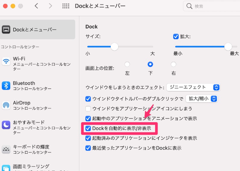240x171 pixels.
Task: Click the Dock サイズ slider knob
Action: pyautogui.click(x=114, y=47)
